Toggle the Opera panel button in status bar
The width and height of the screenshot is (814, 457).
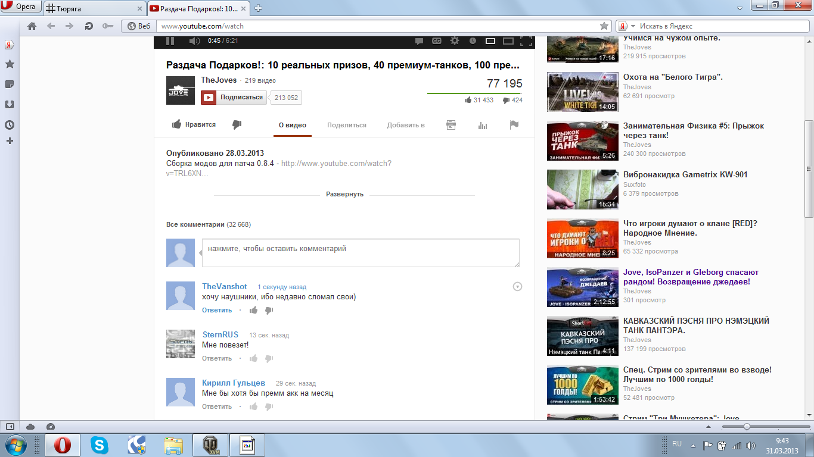pyautogui.click(x=10, y=427)
